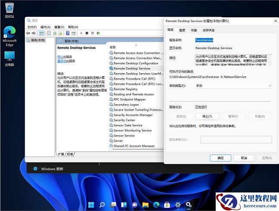This screenshot has height=211, width=279.
Task: Open Microsoft Store from the taskbar
Action: click(167, 205)
